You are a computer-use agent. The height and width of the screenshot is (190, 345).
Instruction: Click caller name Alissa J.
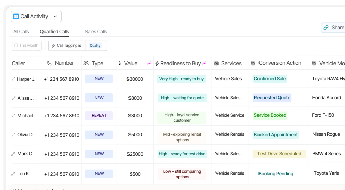click(x=25, y=98)
